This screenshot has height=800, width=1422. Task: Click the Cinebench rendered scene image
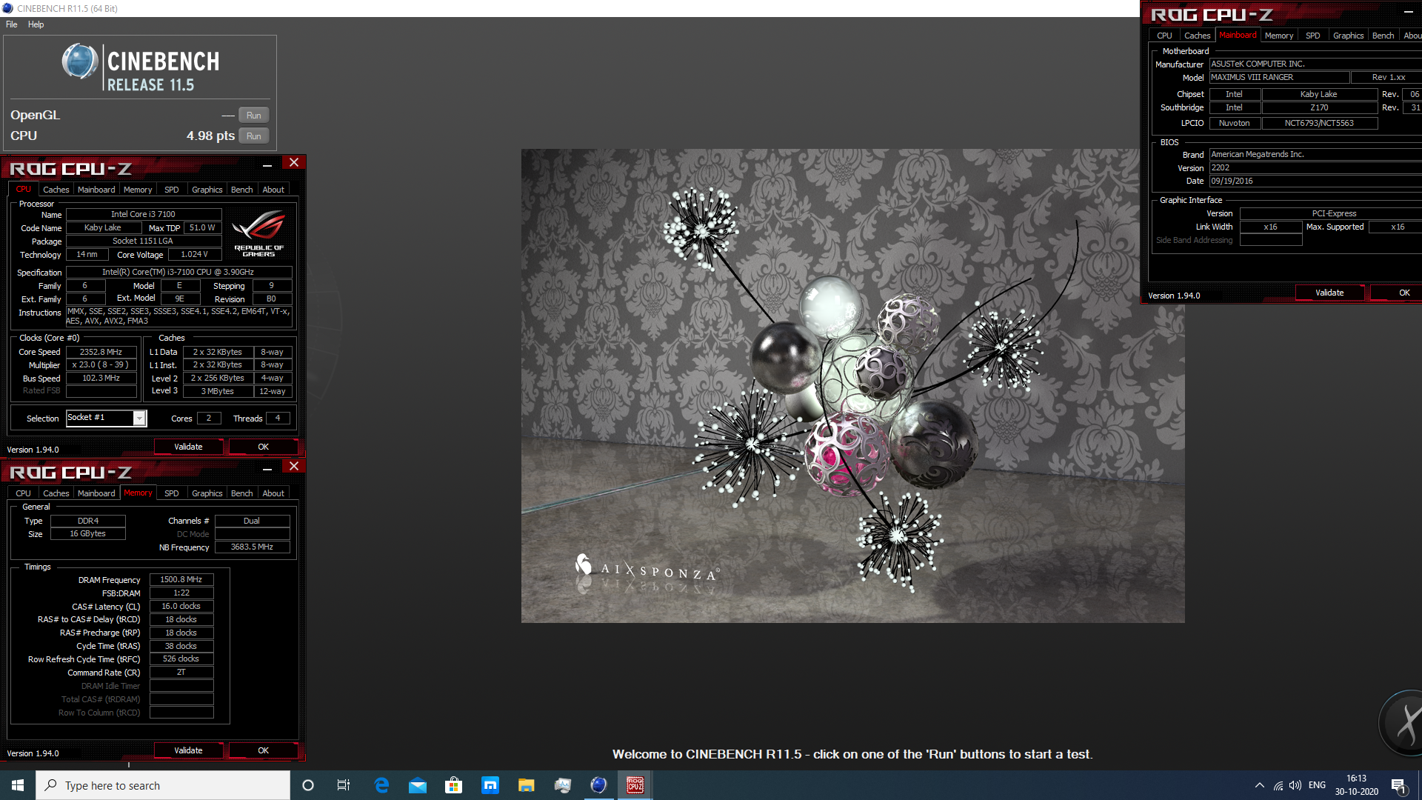point(852,385)
